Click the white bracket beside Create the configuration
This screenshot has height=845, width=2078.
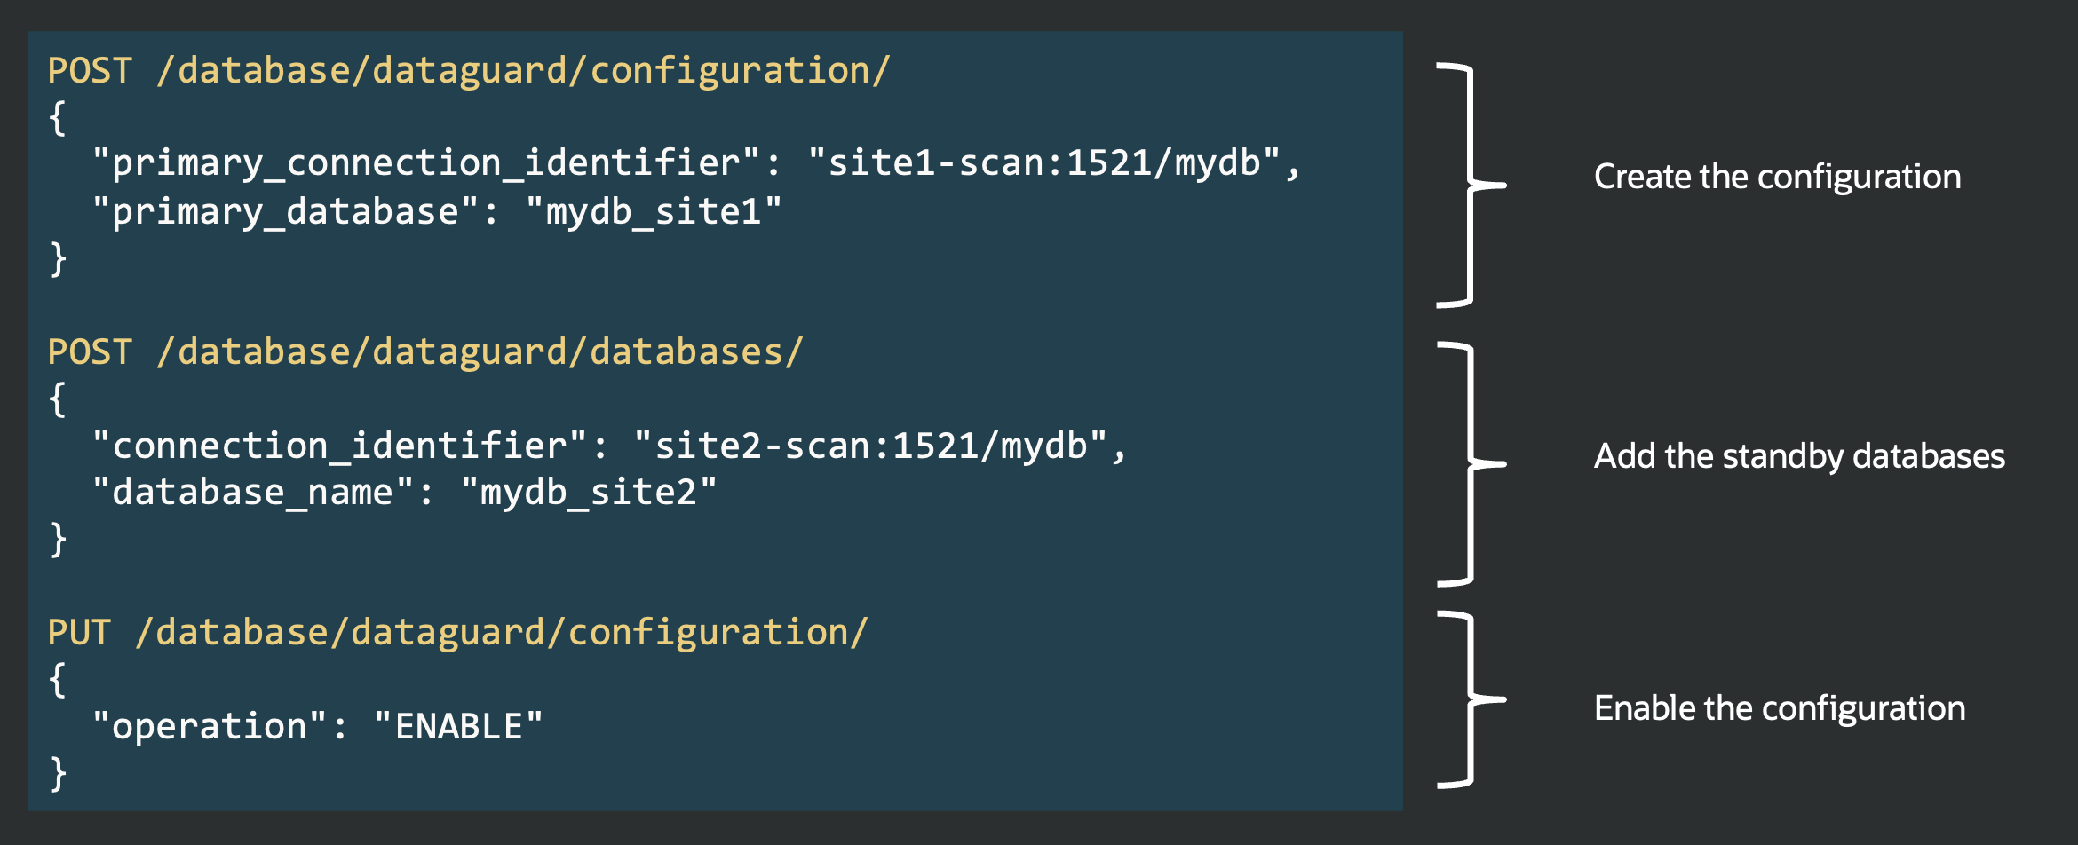point(1471,186)
